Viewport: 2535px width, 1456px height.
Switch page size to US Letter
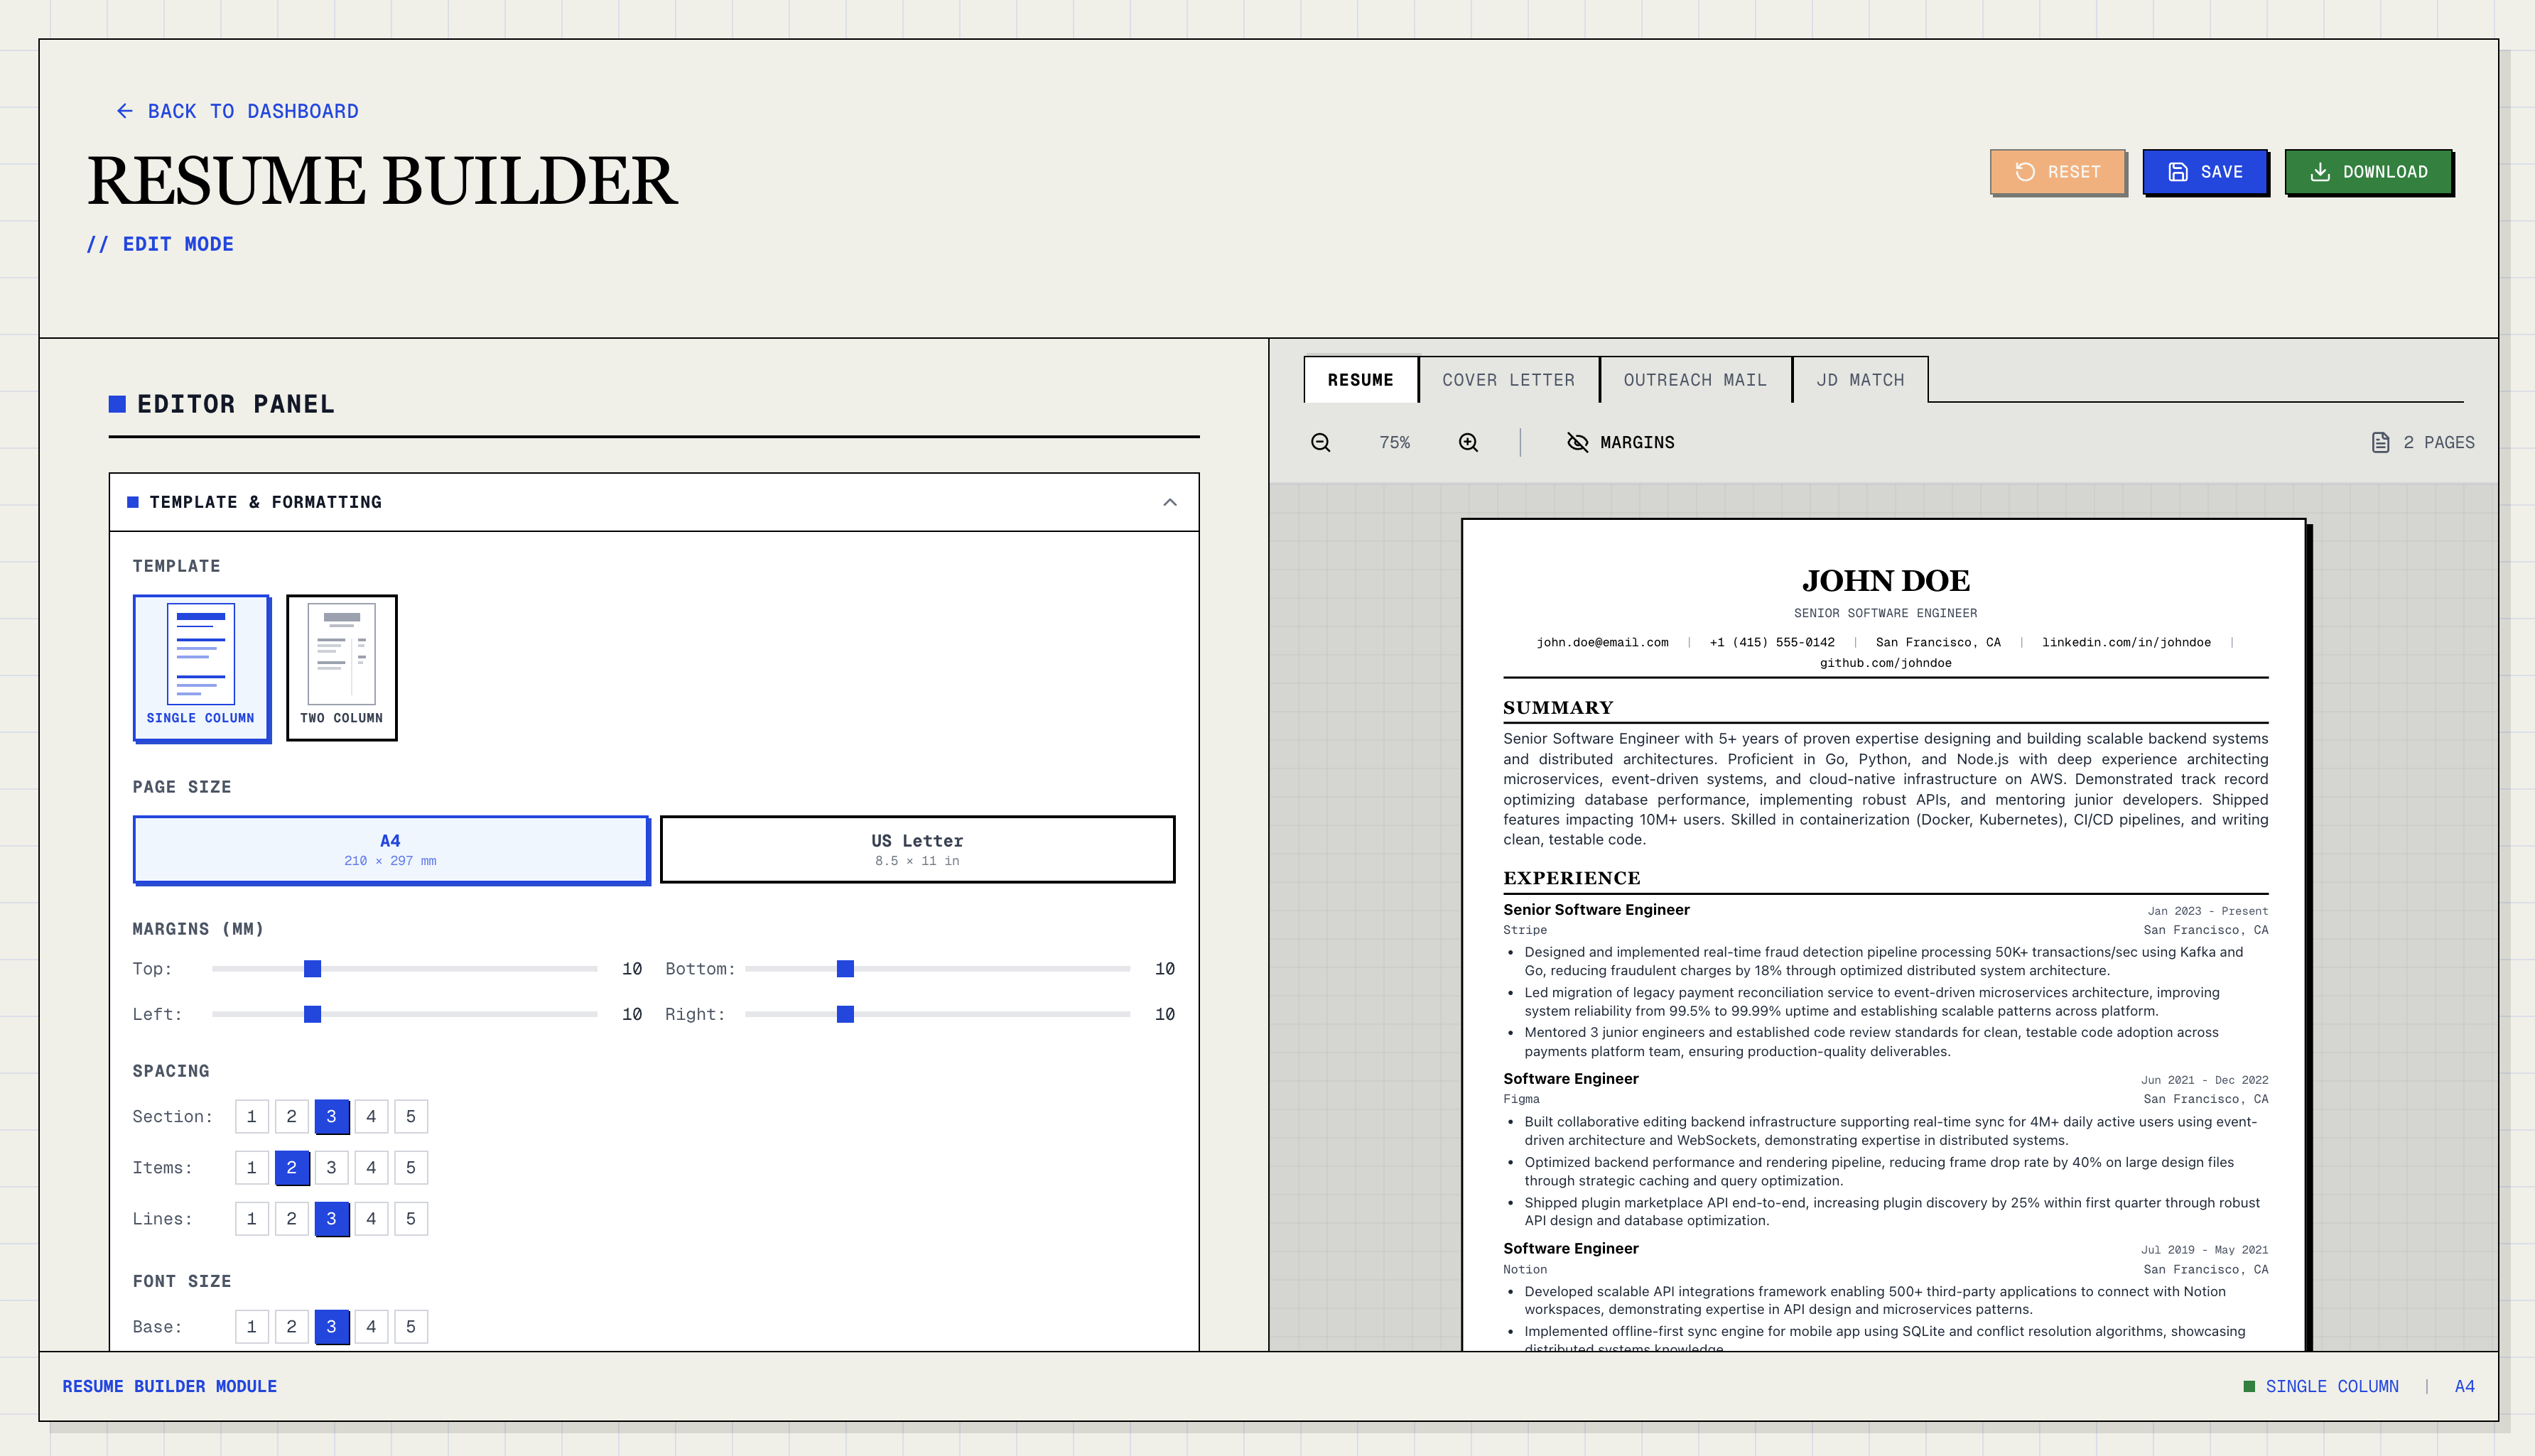[916, 849]
